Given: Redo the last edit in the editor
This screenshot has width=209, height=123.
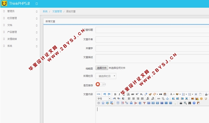Looking at the screenshot, I should [x=109, y=94].
